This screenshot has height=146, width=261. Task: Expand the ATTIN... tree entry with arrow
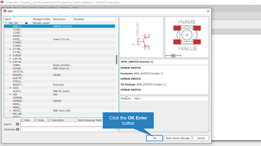tap(10, 49)
